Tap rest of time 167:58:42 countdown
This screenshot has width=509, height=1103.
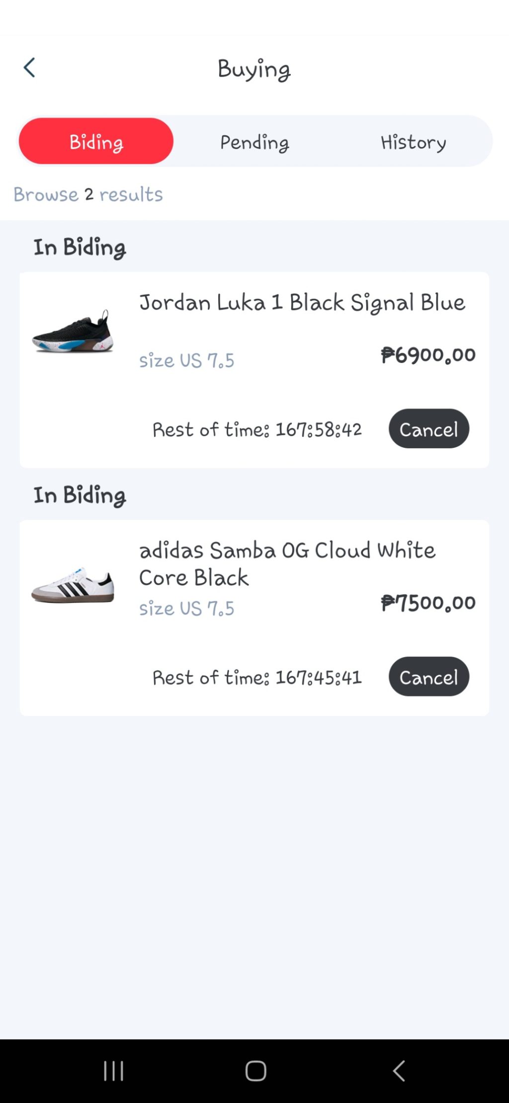(x=257, y=429)
